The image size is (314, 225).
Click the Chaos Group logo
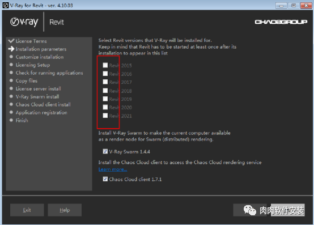tap(281, 22)
